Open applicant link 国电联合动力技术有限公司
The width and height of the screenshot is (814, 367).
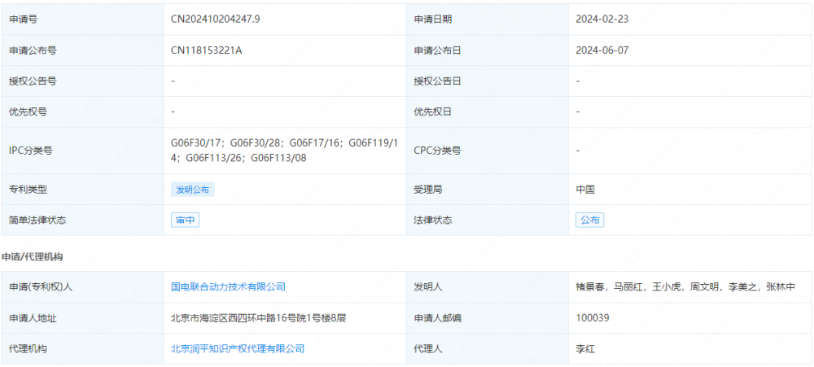[229, 286]
